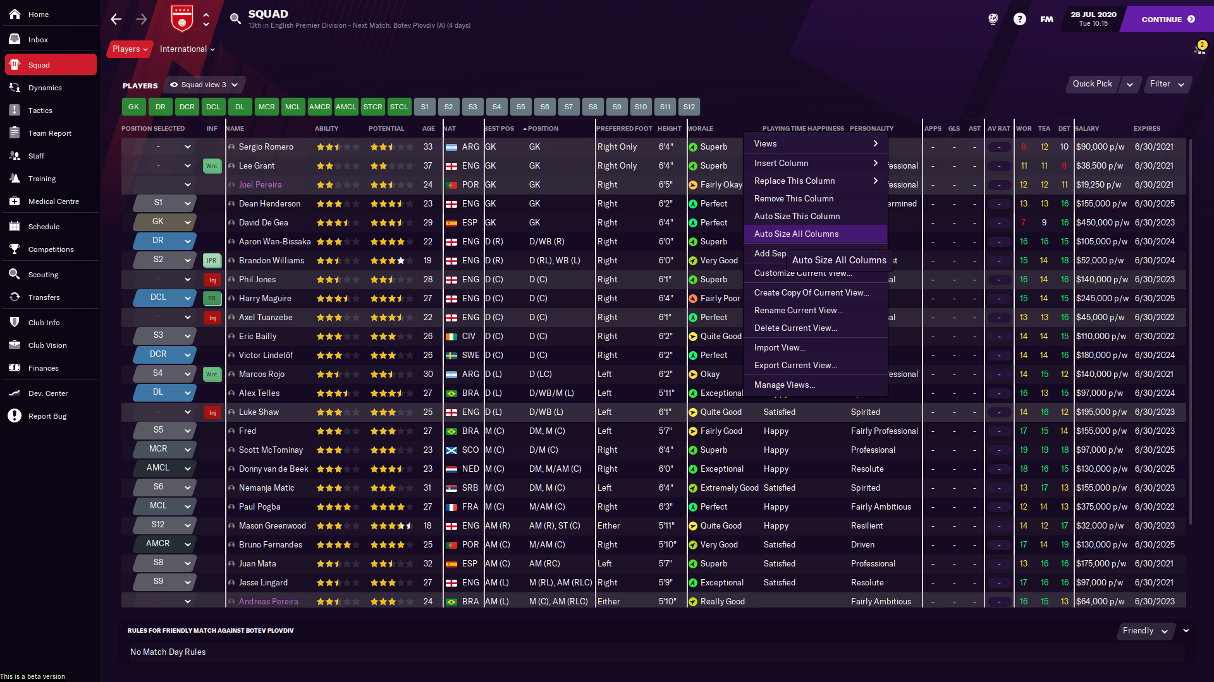Open Harry Maguire's DCL position dropdown
Screen dimensions: 1214x682
pyautogui.click(x=187, y=298)
